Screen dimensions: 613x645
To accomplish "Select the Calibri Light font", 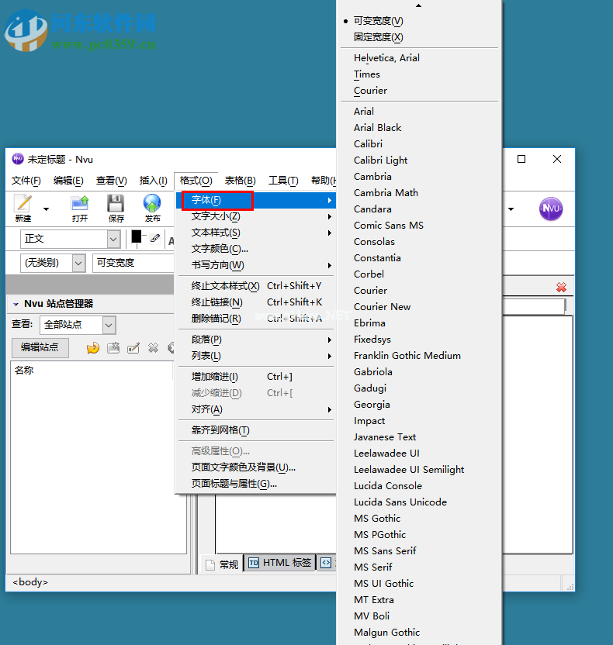I will click(x=419, y=160).
